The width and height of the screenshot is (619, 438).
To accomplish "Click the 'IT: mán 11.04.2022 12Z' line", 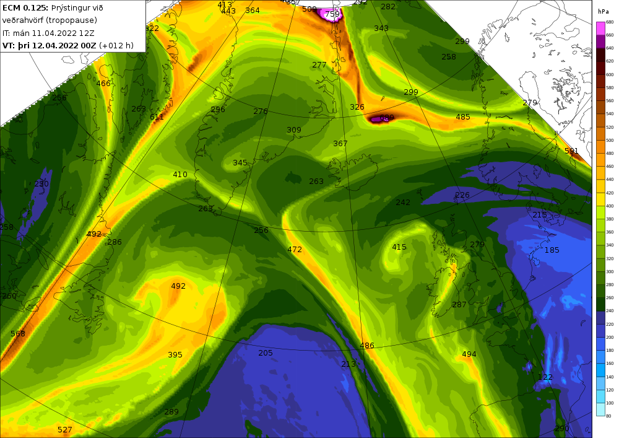I will tap(48, 33).
